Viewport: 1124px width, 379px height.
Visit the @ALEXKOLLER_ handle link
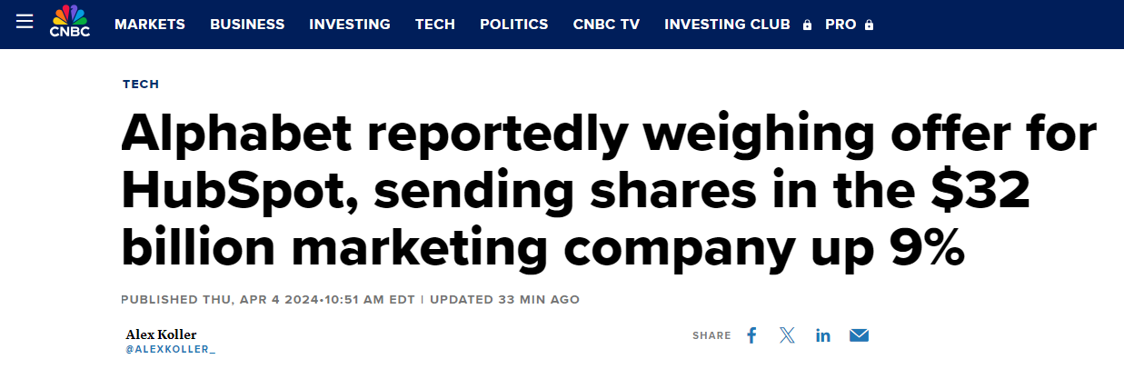pyautogui.click(x=171, y=349)
